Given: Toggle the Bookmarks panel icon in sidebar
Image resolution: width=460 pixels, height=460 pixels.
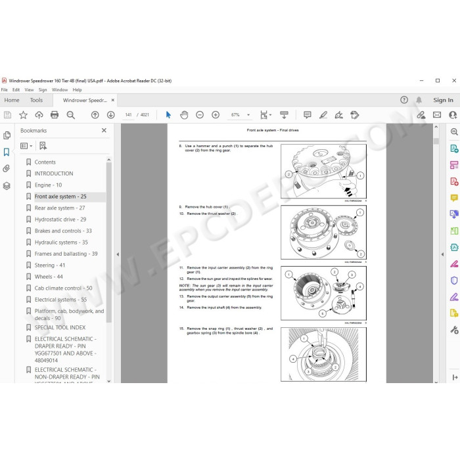Looking at the screenshot, I should pos(7,152).
